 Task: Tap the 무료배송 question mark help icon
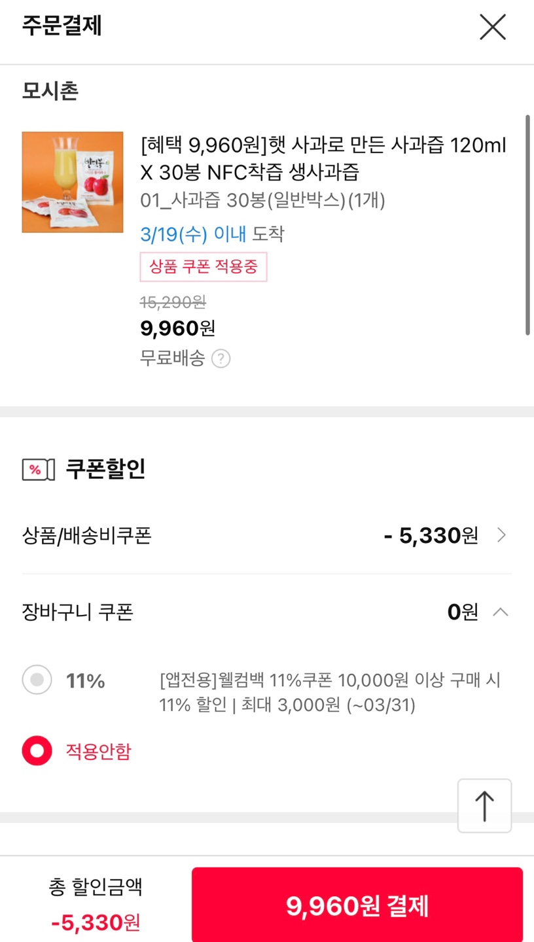(x=221, y=358)
